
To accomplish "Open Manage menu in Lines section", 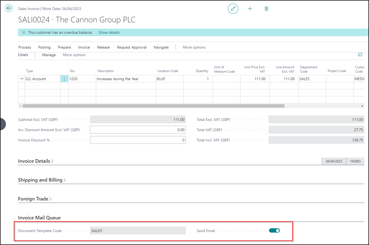I will tap(49, 55).
